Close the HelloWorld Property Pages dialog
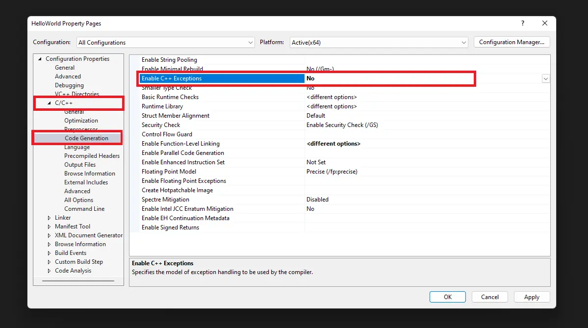Viewport: 588px width, 328px height. [x=544, y=23]
